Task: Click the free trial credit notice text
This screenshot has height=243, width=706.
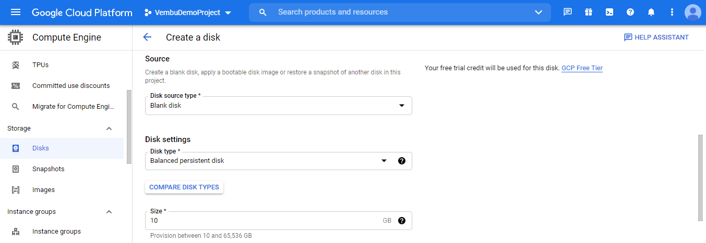Action: (492, 68)
